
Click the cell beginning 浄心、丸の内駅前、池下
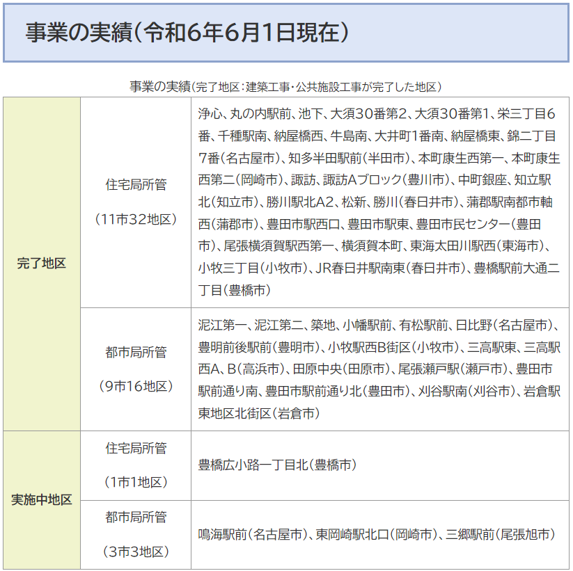click(380, 202)
